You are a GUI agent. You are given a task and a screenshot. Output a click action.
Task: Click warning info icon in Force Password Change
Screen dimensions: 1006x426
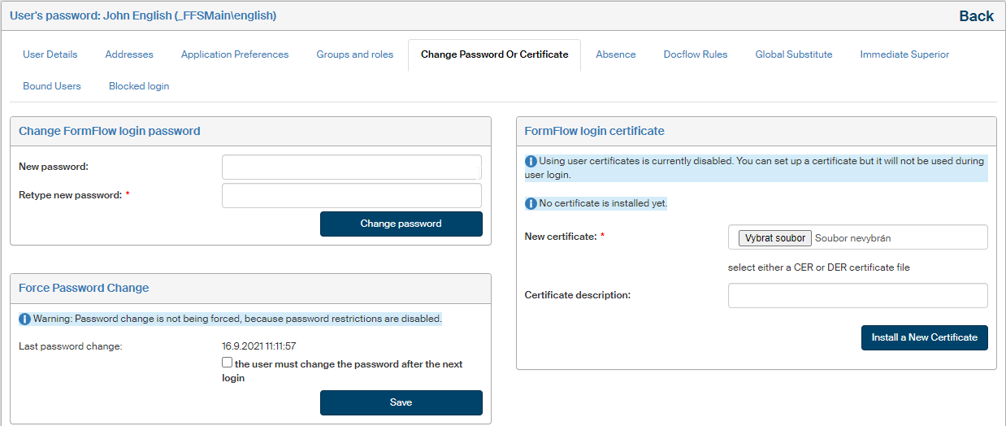point(25,319)
